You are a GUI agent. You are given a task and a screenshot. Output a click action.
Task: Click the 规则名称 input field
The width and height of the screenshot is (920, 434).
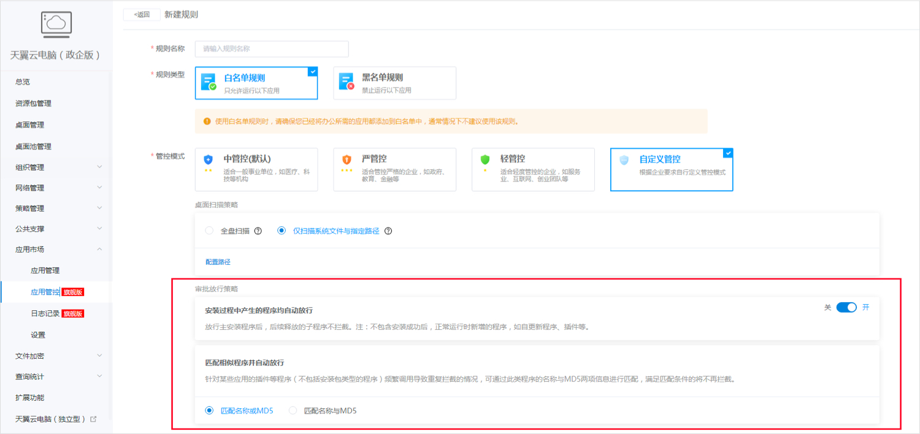[271, 48]
